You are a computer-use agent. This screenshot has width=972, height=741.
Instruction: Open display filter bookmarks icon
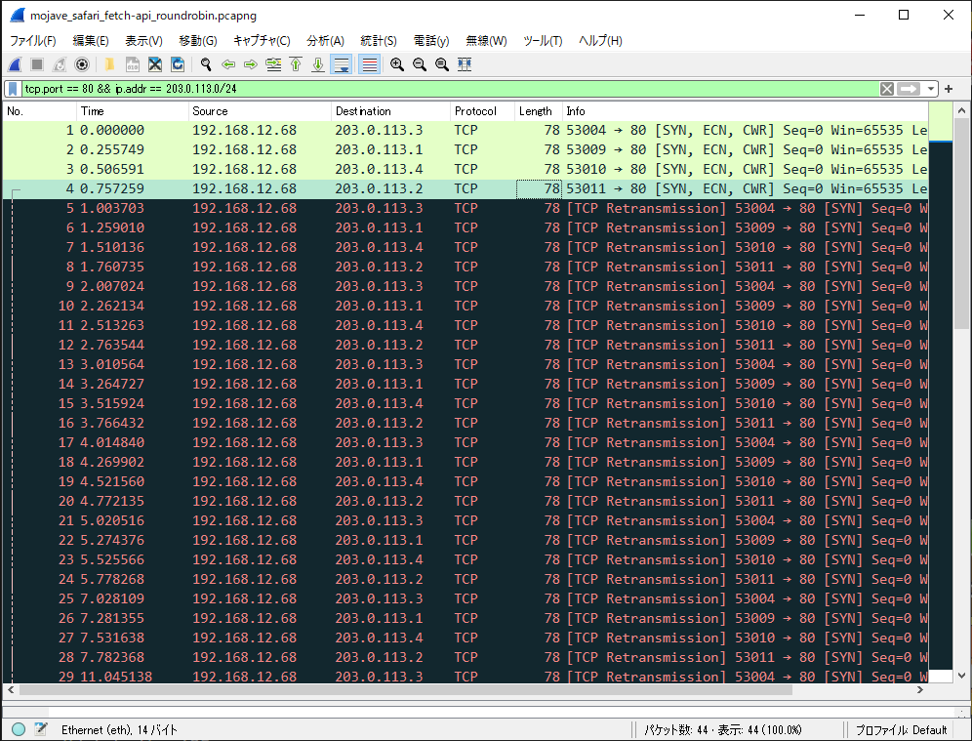point(13,89)
